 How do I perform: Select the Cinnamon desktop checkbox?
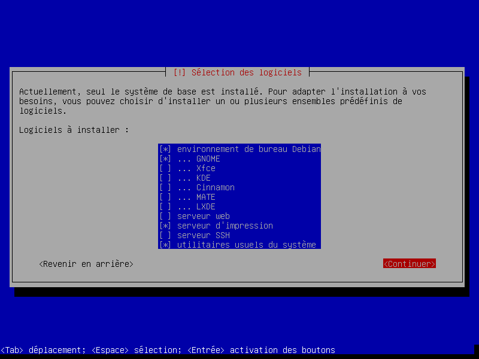point(165,187)
